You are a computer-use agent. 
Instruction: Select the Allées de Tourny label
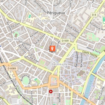93,50
